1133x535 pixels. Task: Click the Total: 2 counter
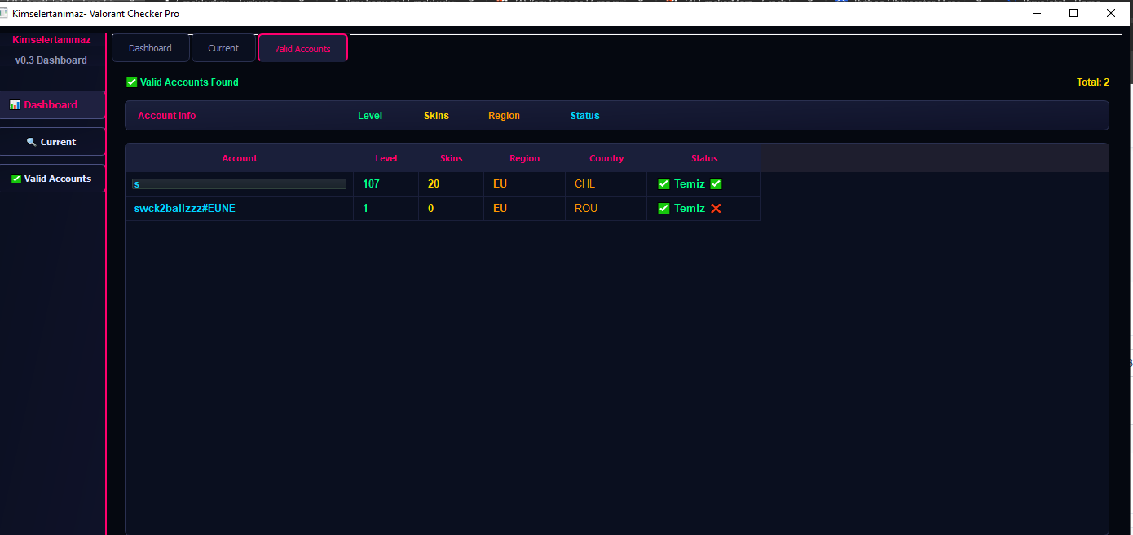click(1092, 82)
